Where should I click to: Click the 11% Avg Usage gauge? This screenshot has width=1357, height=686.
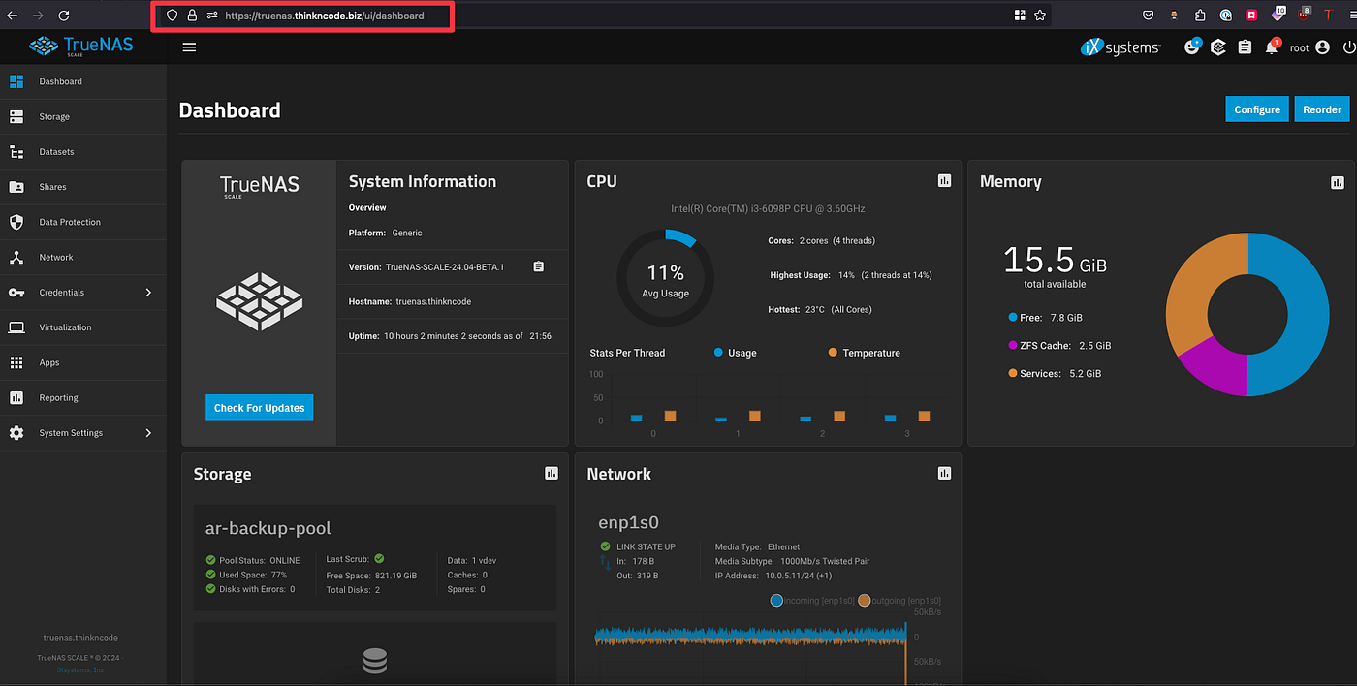pyautogui.click(x=665, y=277)
